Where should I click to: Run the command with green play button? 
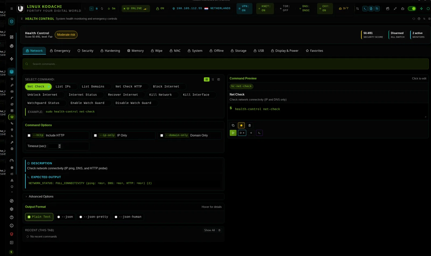click(233, 133)
